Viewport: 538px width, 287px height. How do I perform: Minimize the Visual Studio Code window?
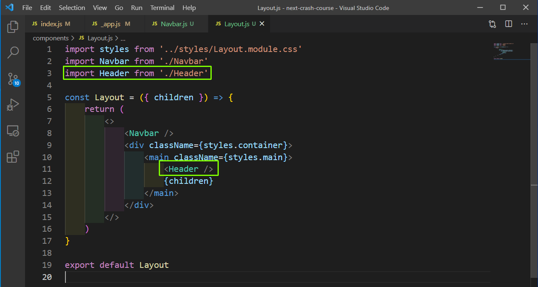(x=480, y=7)
